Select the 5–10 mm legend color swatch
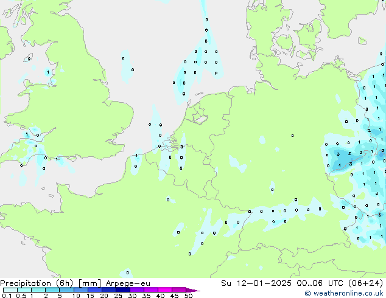Viewport: 386px width, 298px height. coord(67,290)
